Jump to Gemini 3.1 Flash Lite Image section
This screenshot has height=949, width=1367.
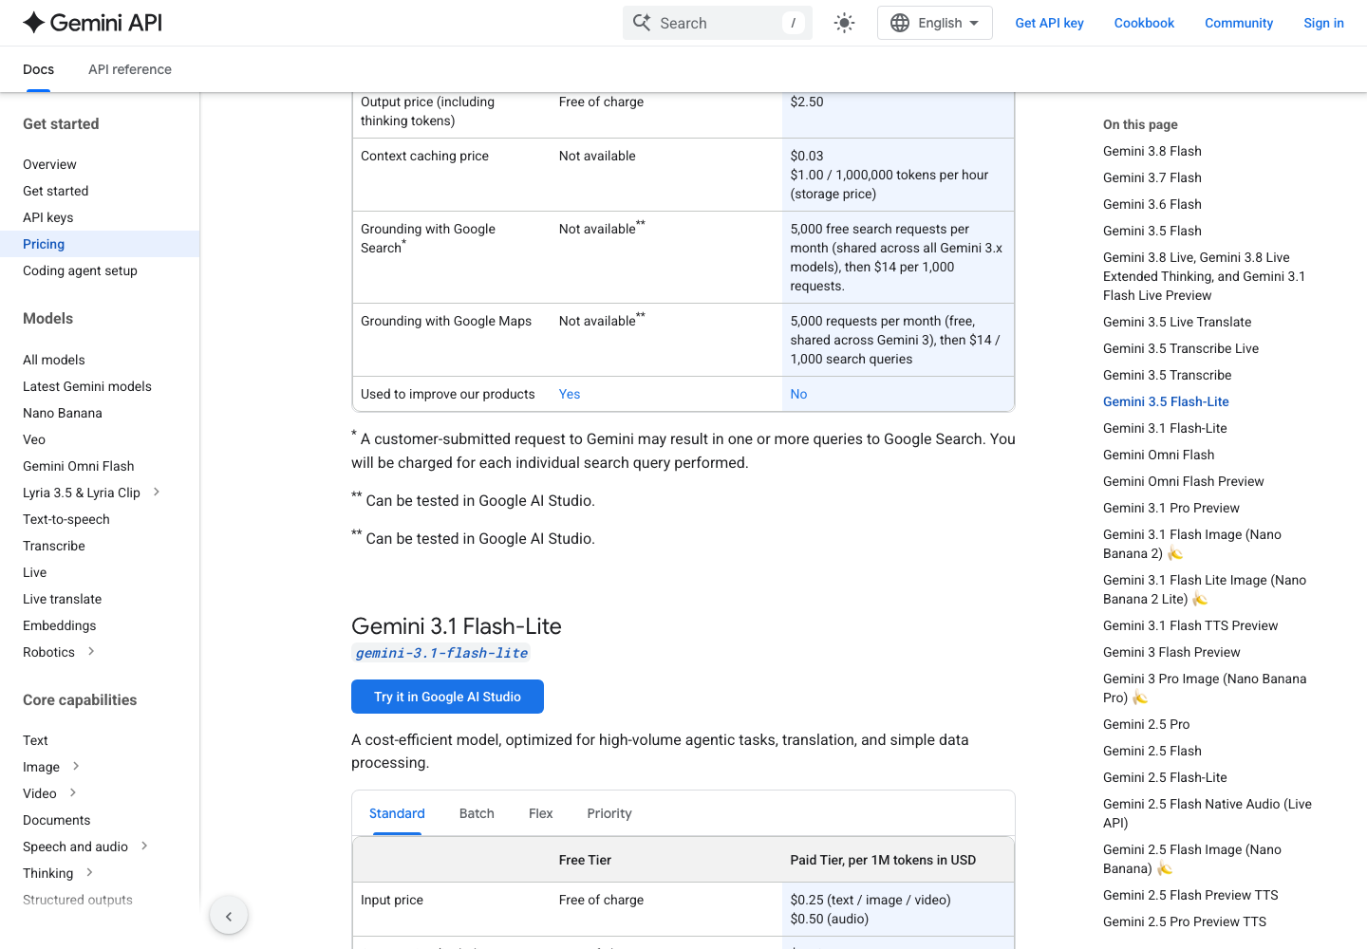pos(1205,589)
